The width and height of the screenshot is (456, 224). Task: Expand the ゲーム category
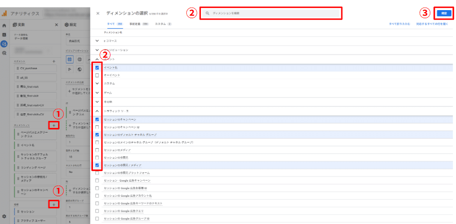tap(97, 93)
